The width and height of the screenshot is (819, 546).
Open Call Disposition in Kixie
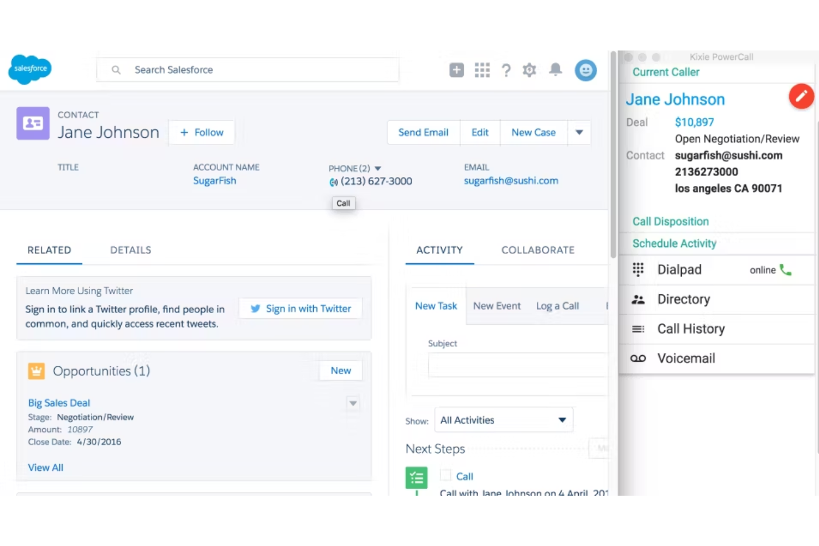[x=671, y=221]
